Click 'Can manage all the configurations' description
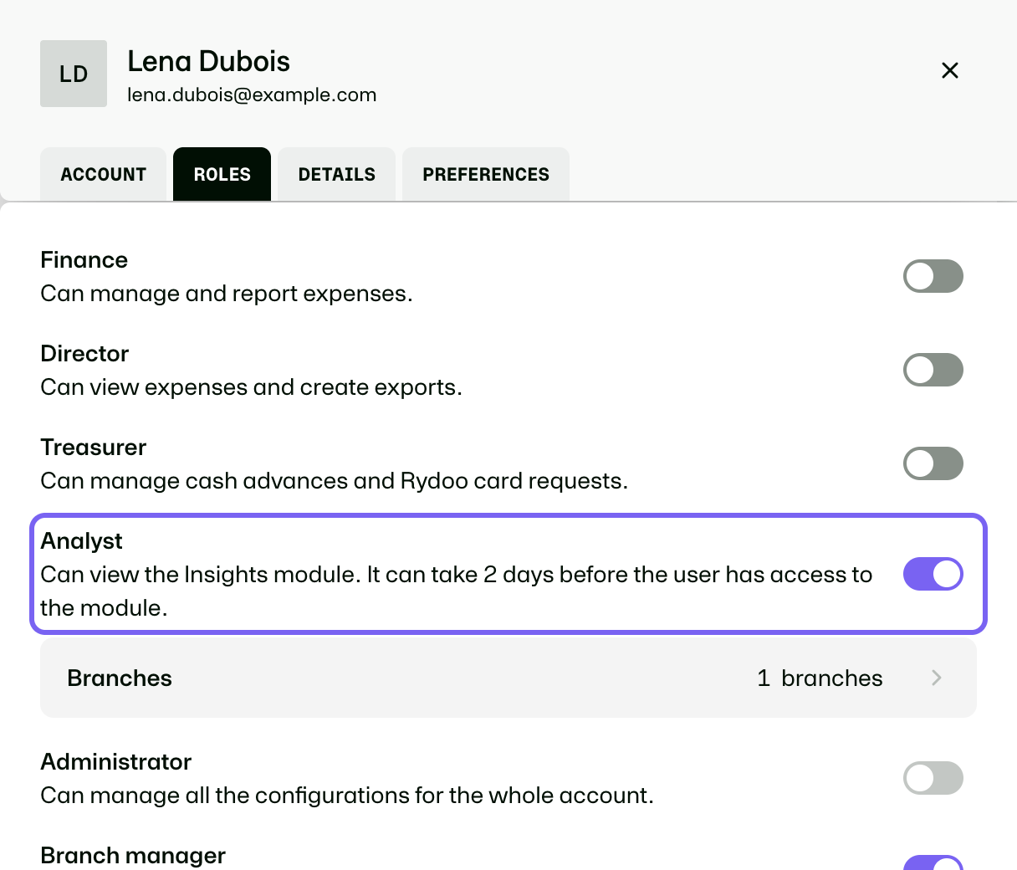The height and width of the screenshot is (870, 1017). pos(347,795)
